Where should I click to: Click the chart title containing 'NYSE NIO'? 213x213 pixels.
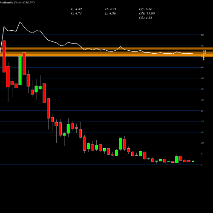click(x=17, y=3)
